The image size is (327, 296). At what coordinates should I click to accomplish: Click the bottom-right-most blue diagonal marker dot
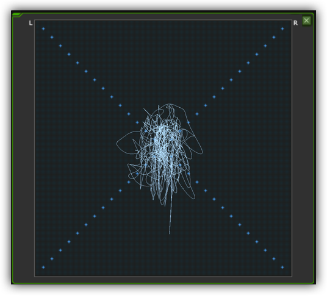(x=282, y=267)
